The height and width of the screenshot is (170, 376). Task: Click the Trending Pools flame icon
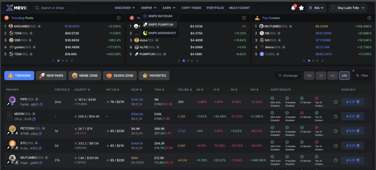pyautogui.click(x=7, y=18)
